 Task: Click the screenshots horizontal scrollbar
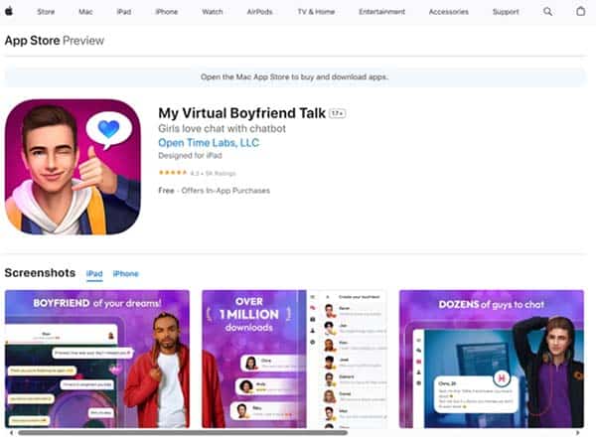183,433
